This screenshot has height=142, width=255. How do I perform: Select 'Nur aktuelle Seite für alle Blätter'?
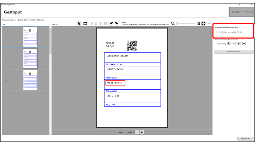pos(122,24)
